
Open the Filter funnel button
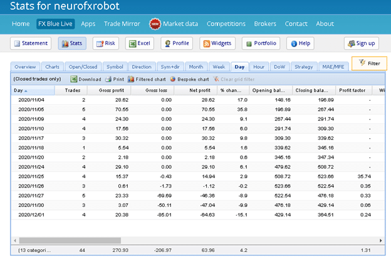pyautogui.click(x=369, y=64)
